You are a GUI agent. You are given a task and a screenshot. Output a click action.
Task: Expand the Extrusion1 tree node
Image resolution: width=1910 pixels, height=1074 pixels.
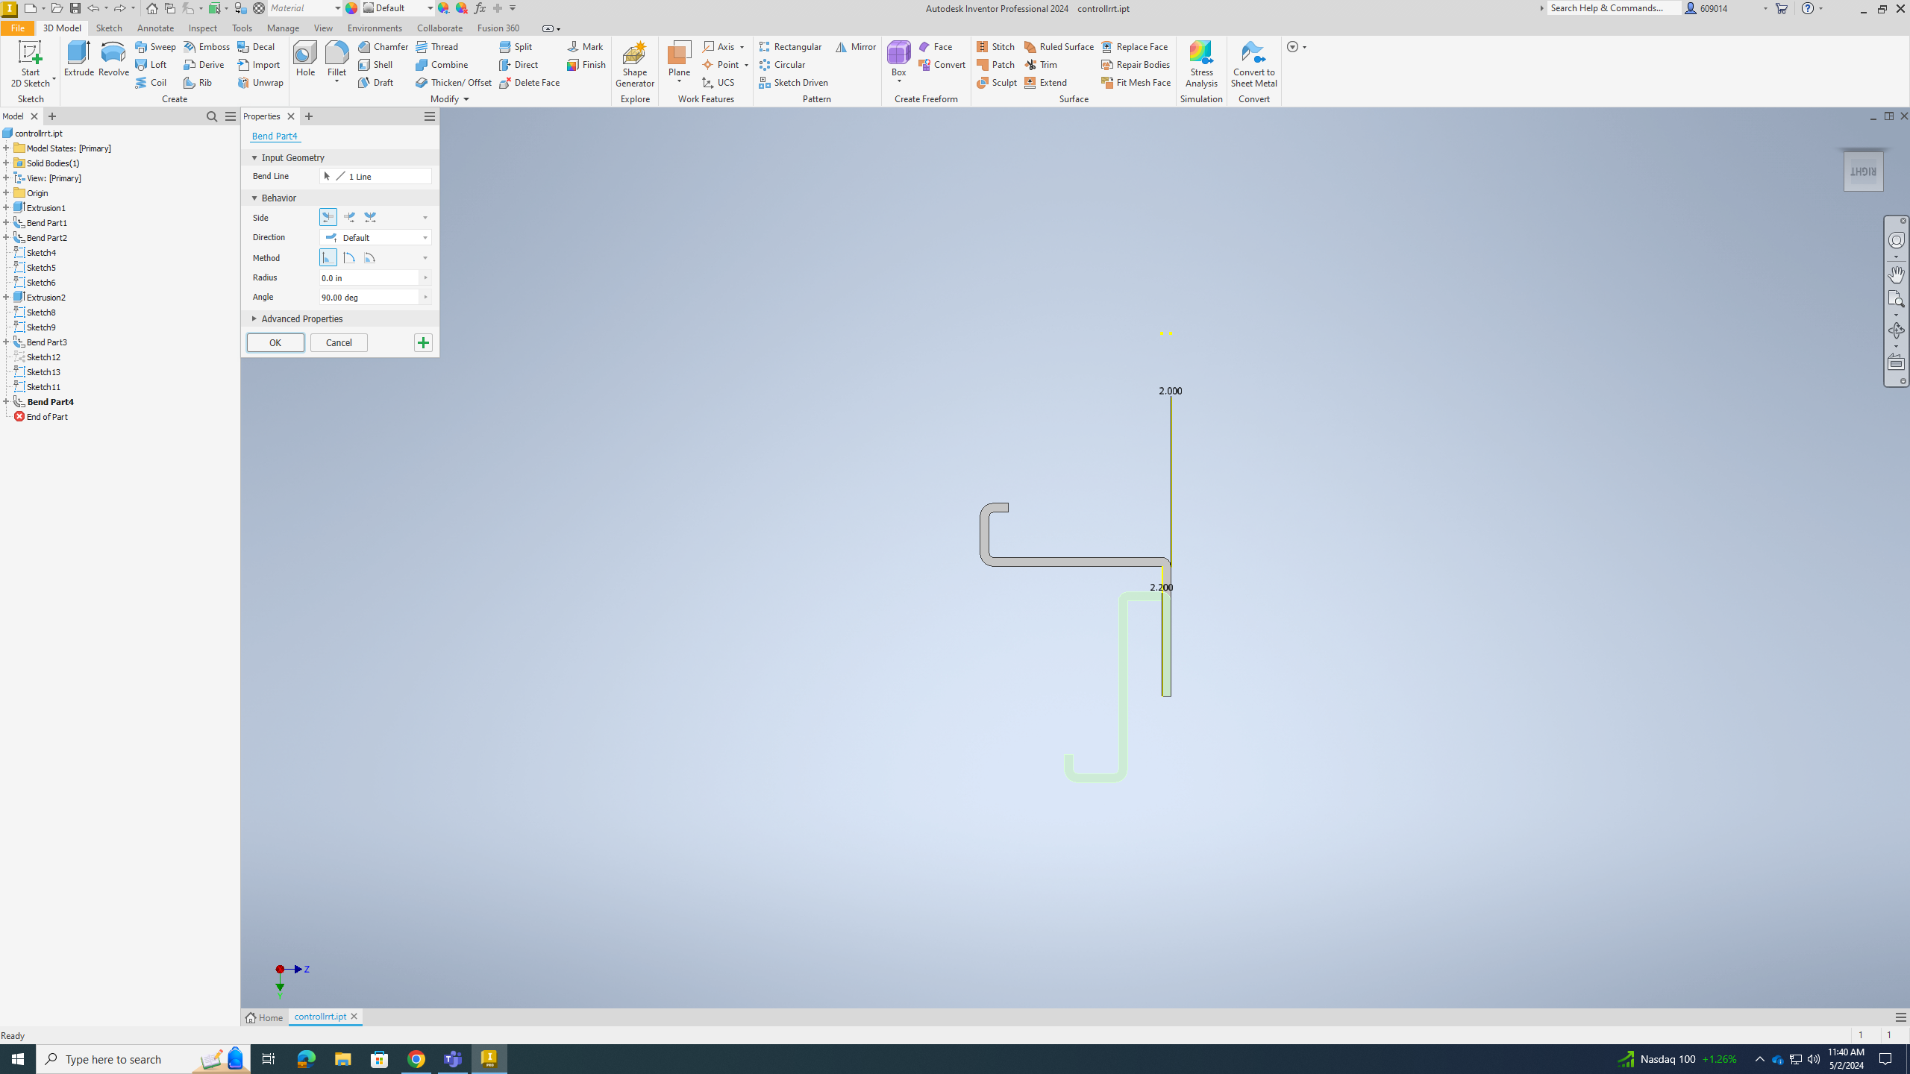tap(6, 207)
